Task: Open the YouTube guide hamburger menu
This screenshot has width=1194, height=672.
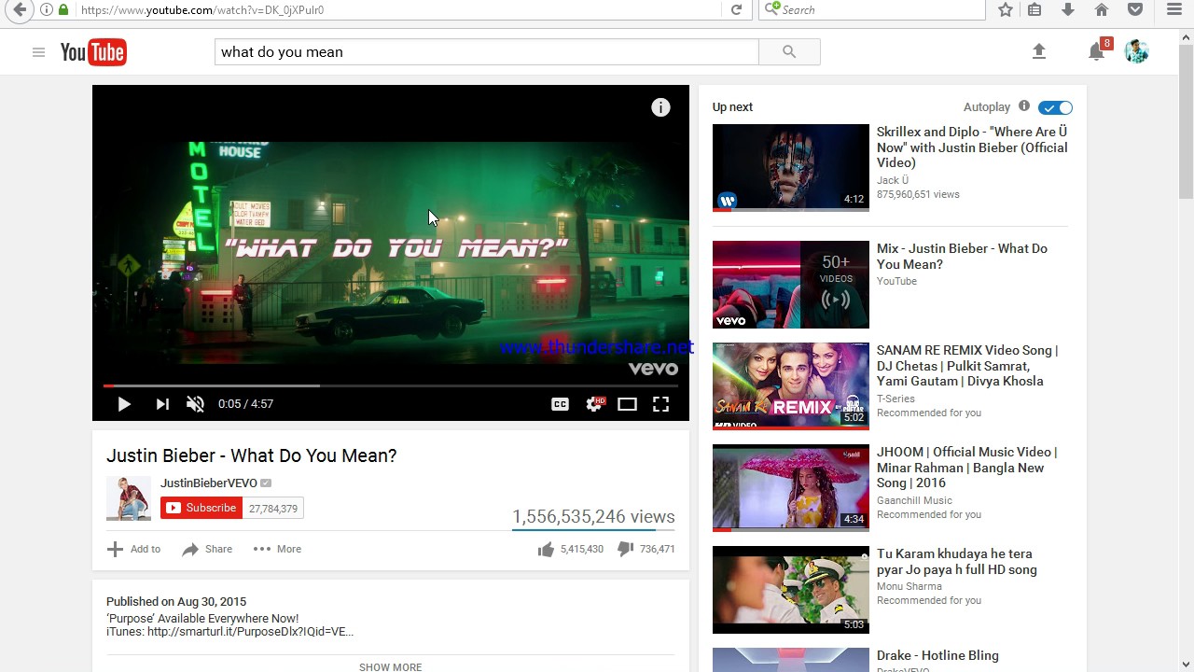Action: (38, 52)
